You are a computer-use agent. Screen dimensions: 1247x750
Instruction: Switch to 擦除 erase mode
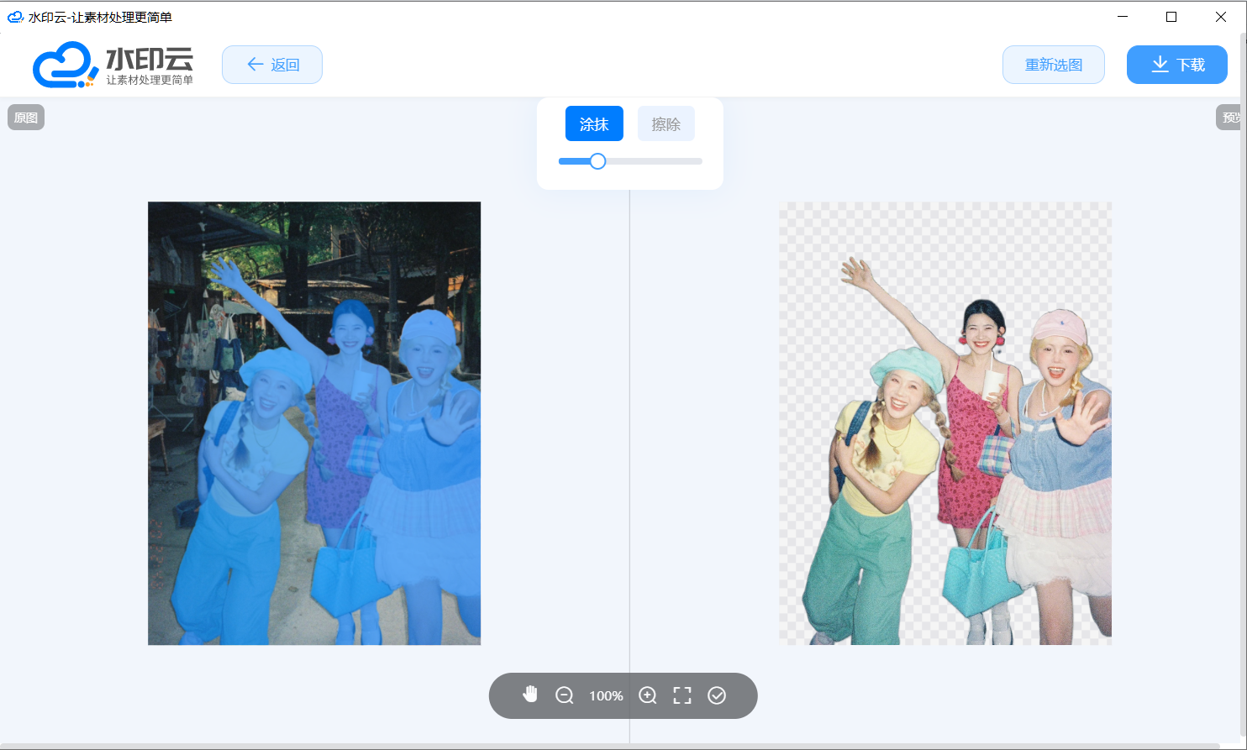click(x=666, y=124)
